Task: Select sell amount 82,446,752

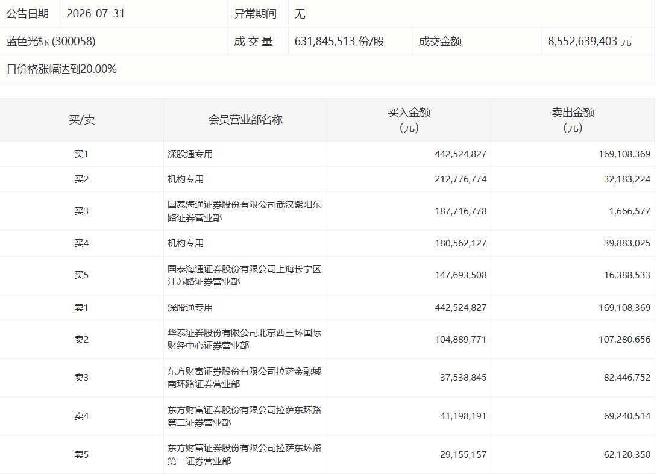Action: click(x=627, y=378)
